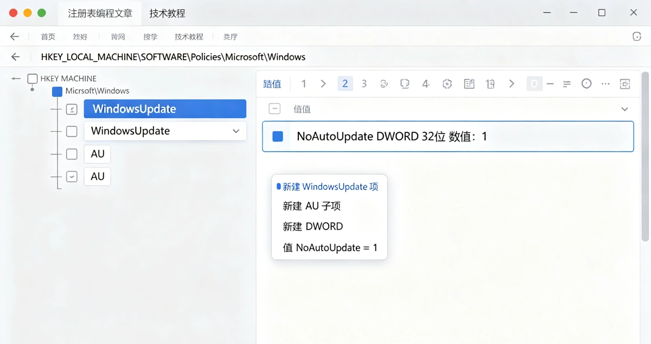Click the minus icon after grayed 0 box
651x344 pixels.
pos(550,83)
